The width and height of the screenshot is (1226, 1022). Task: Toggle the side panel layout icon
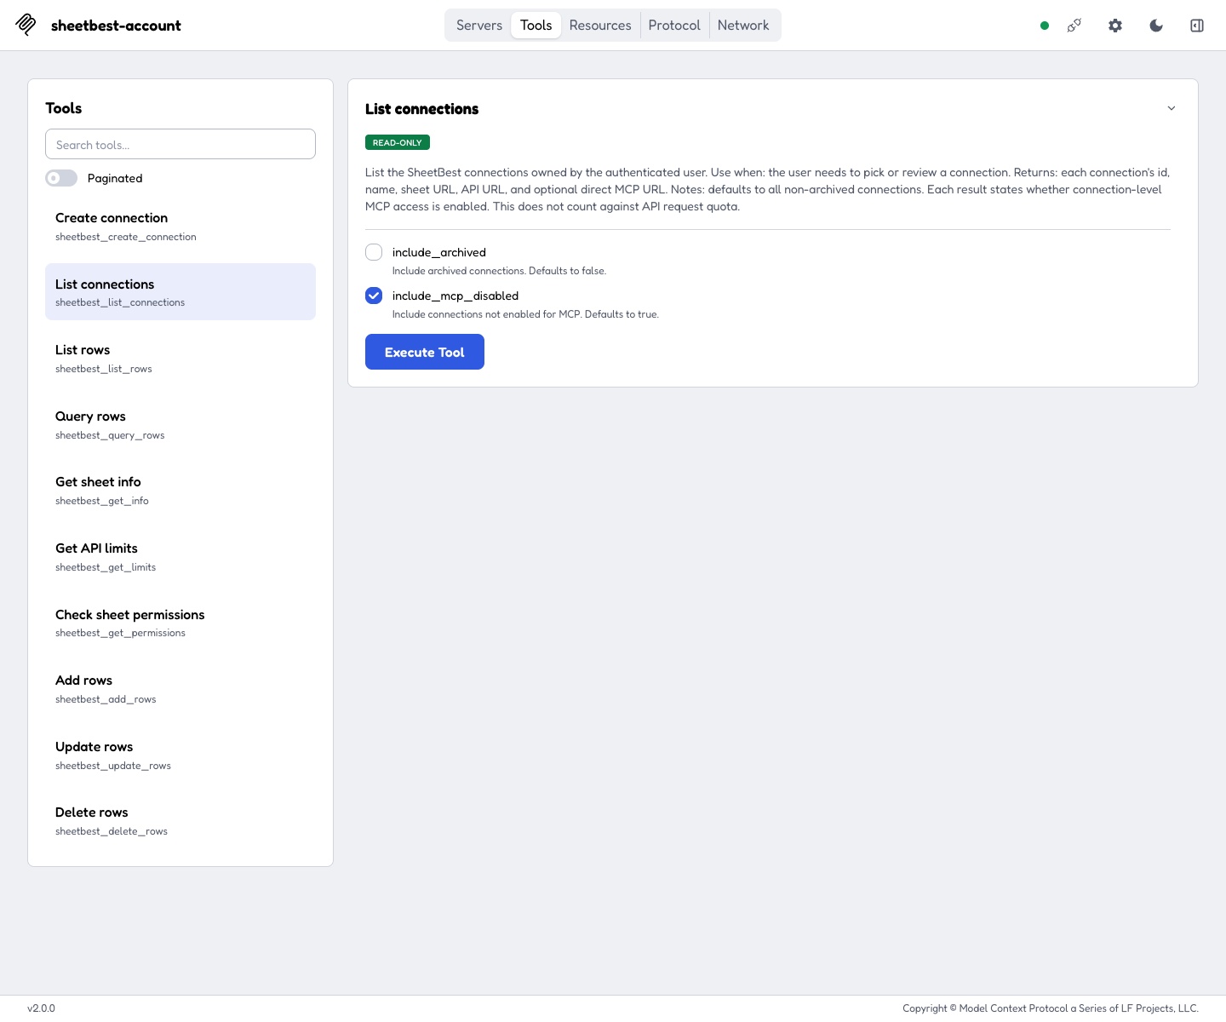pos(1197,26)
